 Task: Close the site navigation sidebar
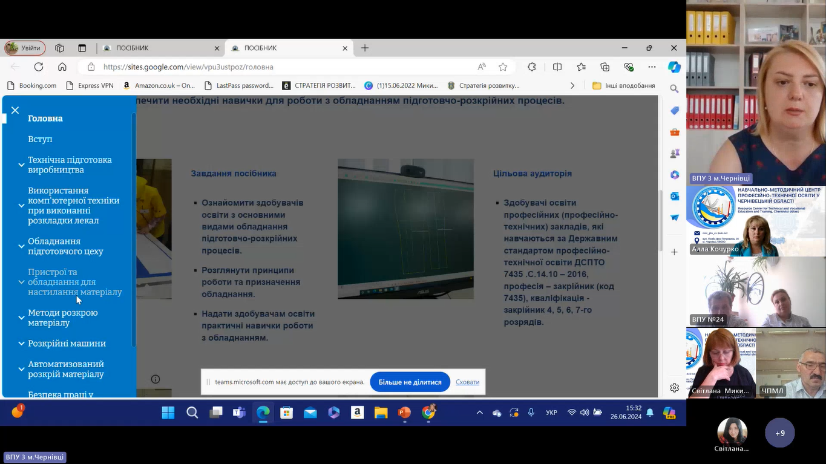[x=15, y=110]
